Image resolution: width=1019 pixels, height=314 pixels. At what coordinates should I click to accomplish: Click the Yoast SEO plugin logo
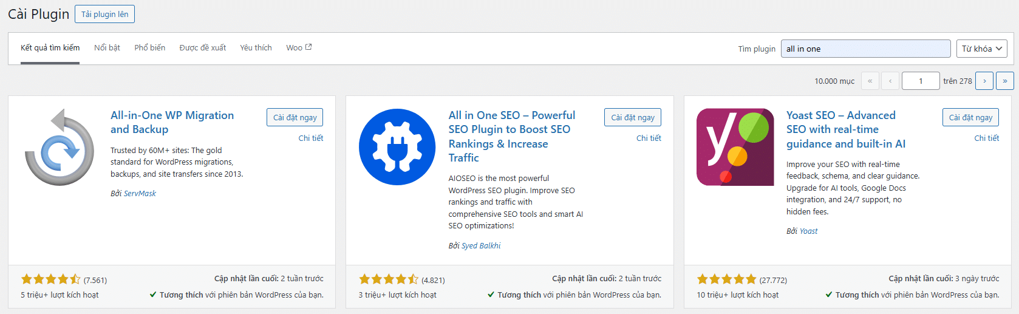pos(735,147)
